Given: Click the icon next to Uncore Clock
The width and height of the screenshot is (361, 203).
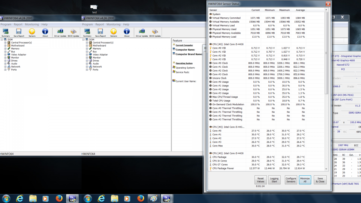Looking at the screenshot, I should [211, 78].
